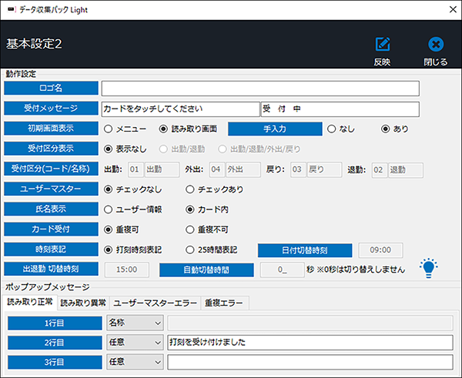Click the 戻り name field
Viewport: 462px width, 378px height.
325,169
